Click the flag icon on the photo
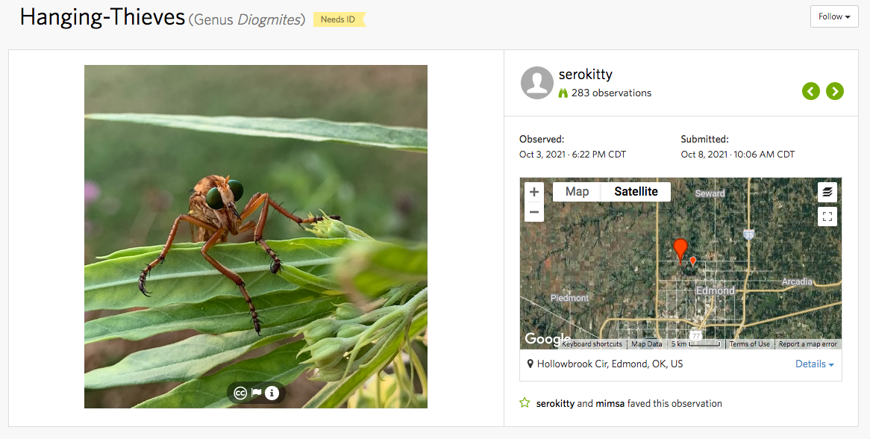870x439 pixels. [x=256, y=393]
